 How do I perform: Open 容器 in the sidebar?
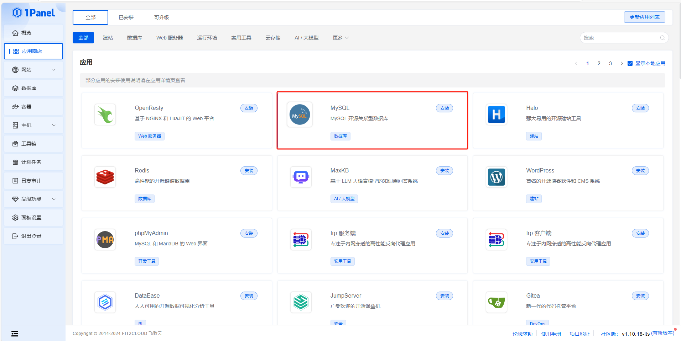coord(33,107)
